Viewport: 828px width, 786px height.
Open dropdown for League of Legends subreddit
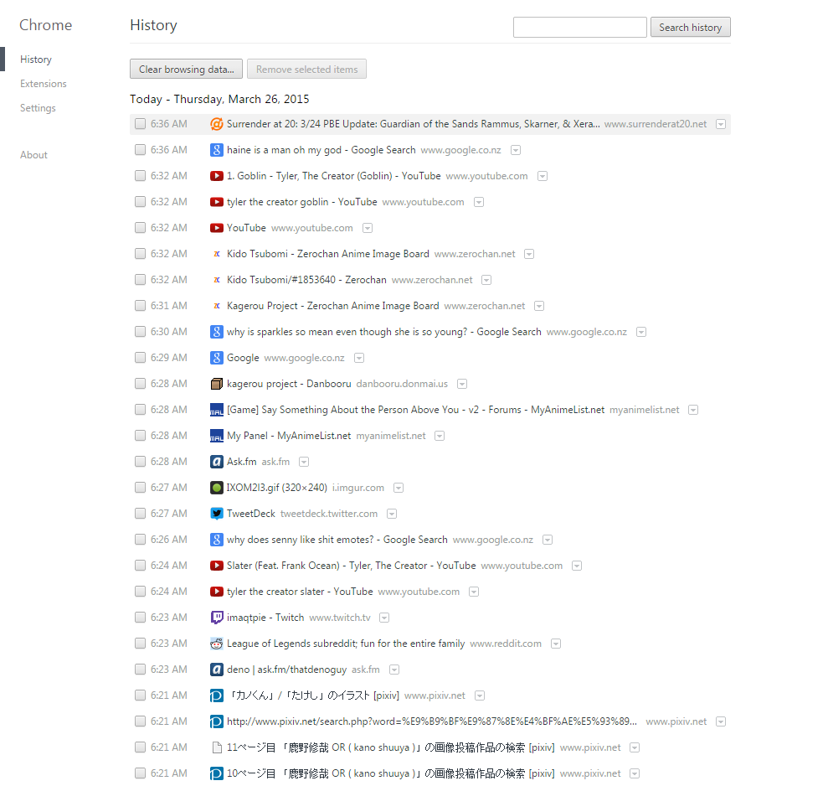tap(556, 644)
